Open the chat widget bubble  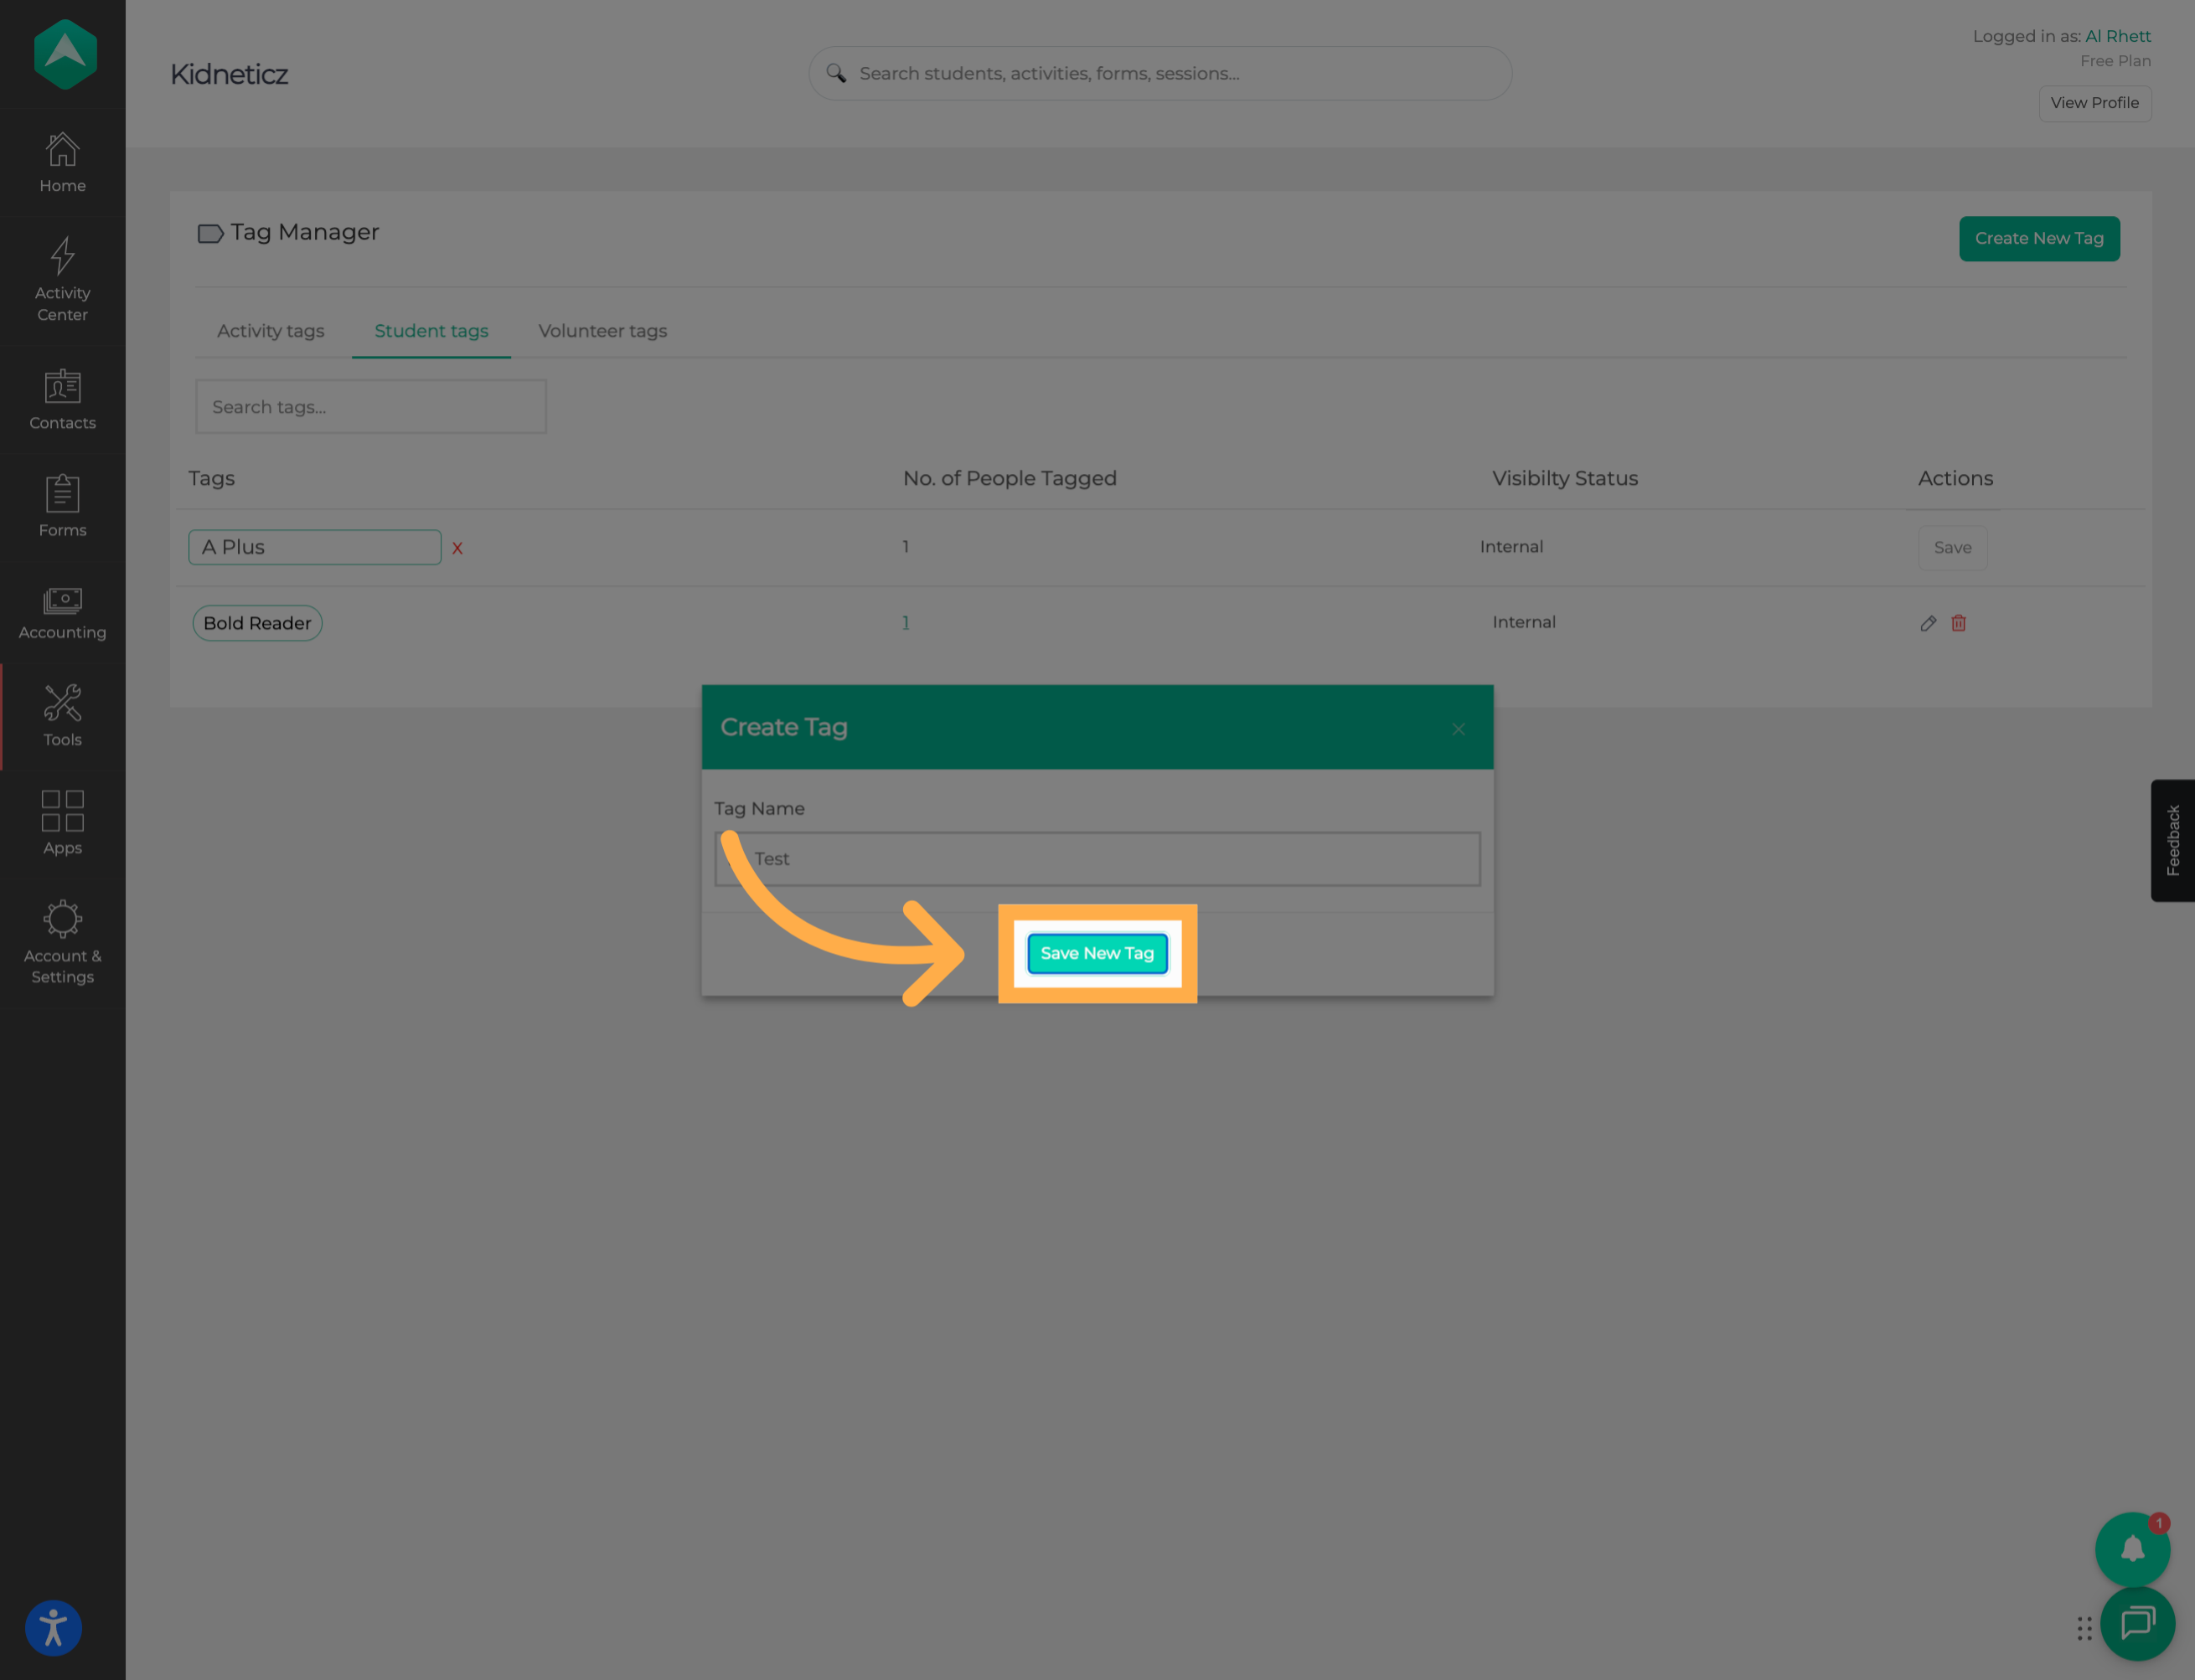2137,1623
